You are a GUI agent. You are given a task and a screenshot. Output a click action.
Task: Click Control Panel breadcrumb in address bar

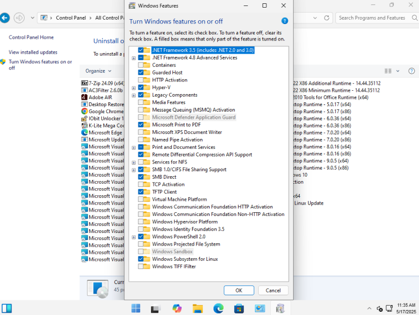(71, 18)
